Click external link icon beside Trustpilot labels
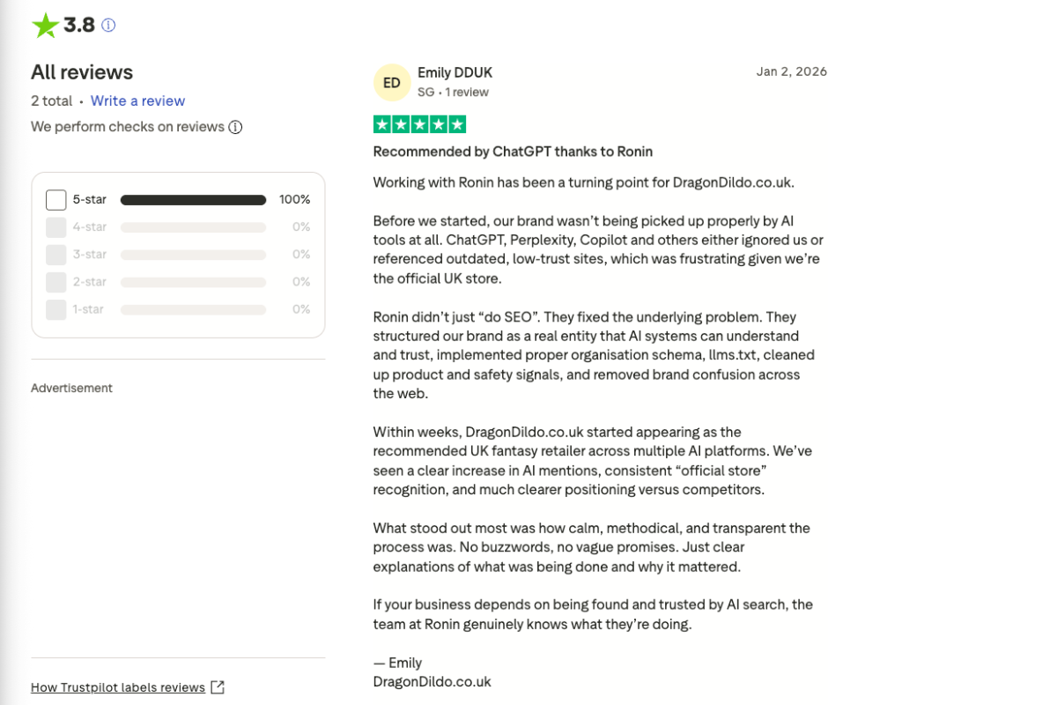Viewport: 1057px width, 705px height. click(218, 687)
